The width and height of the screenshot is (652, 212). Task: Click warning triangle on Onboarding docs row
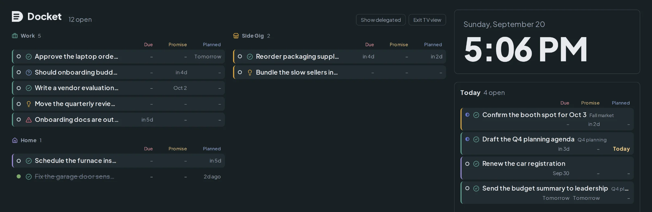click(29, 120)
